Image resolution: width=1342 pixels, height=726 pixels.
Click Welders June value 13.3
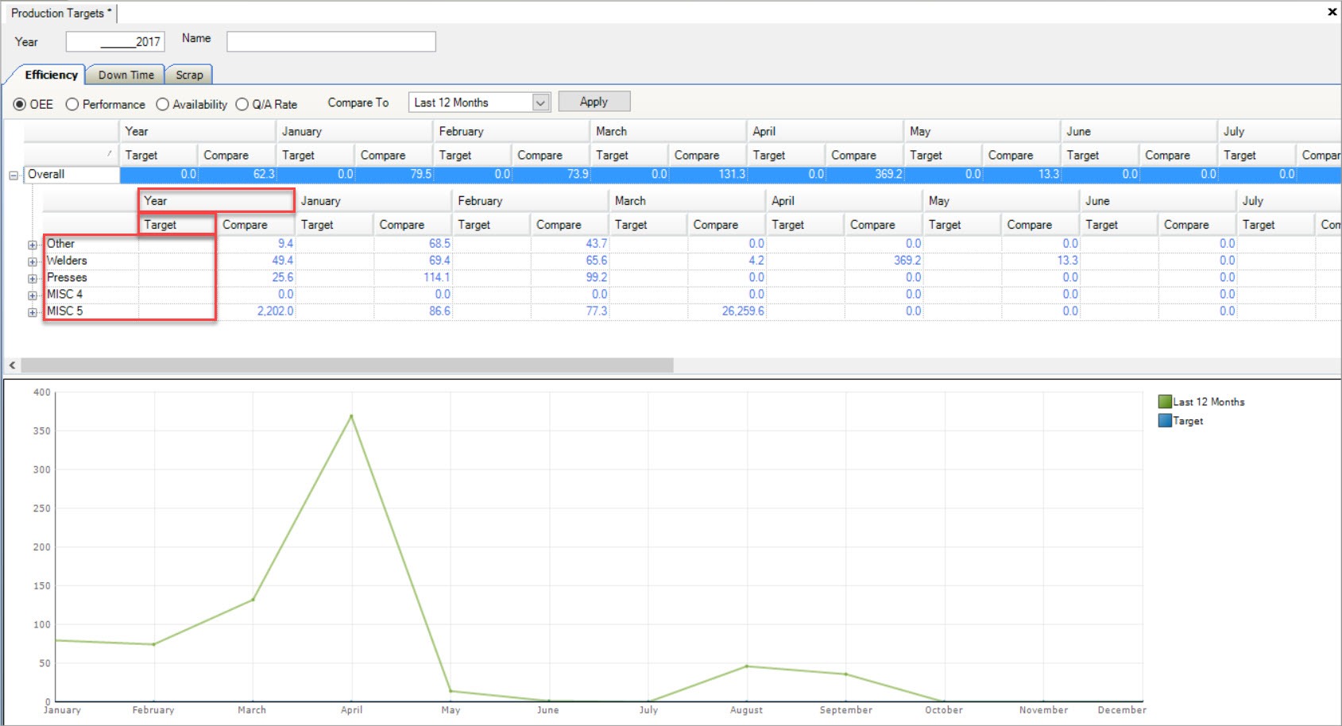pos(1067,261)
